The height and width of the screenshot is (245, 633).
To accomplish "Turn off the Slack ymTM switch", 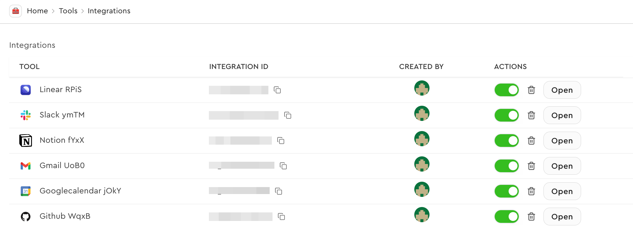I will [506, 115].
